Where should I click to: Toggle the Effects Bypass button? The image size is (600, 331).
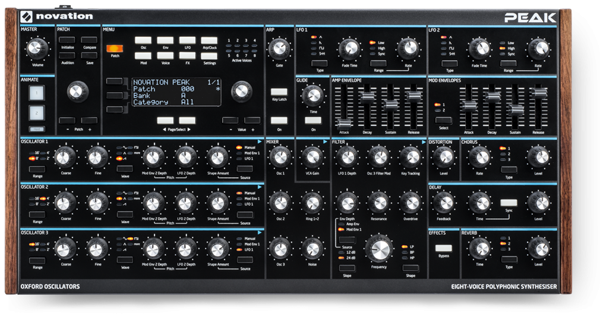444,248
